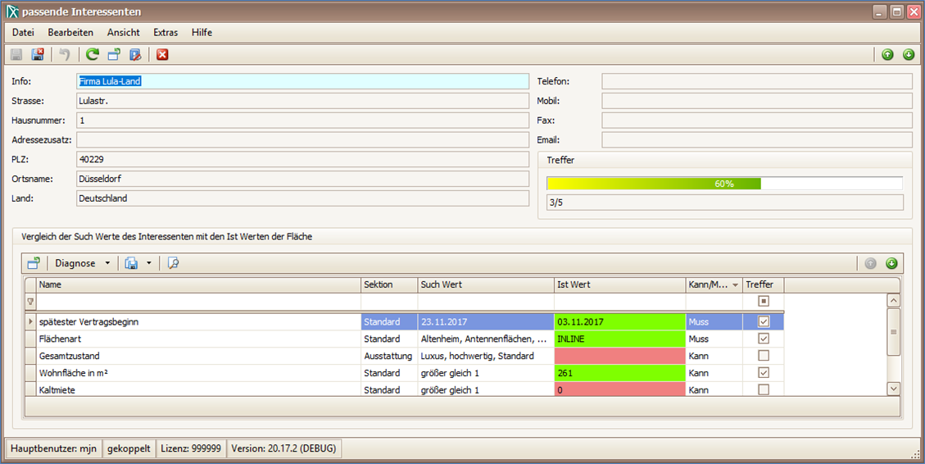Click the document edit icon in the top toolbar
The height and width of the screenshot is (464, 925).
135,55
